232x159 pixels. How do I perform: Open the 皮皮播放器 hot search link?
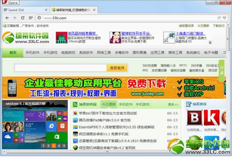click(x=159, y=70)
